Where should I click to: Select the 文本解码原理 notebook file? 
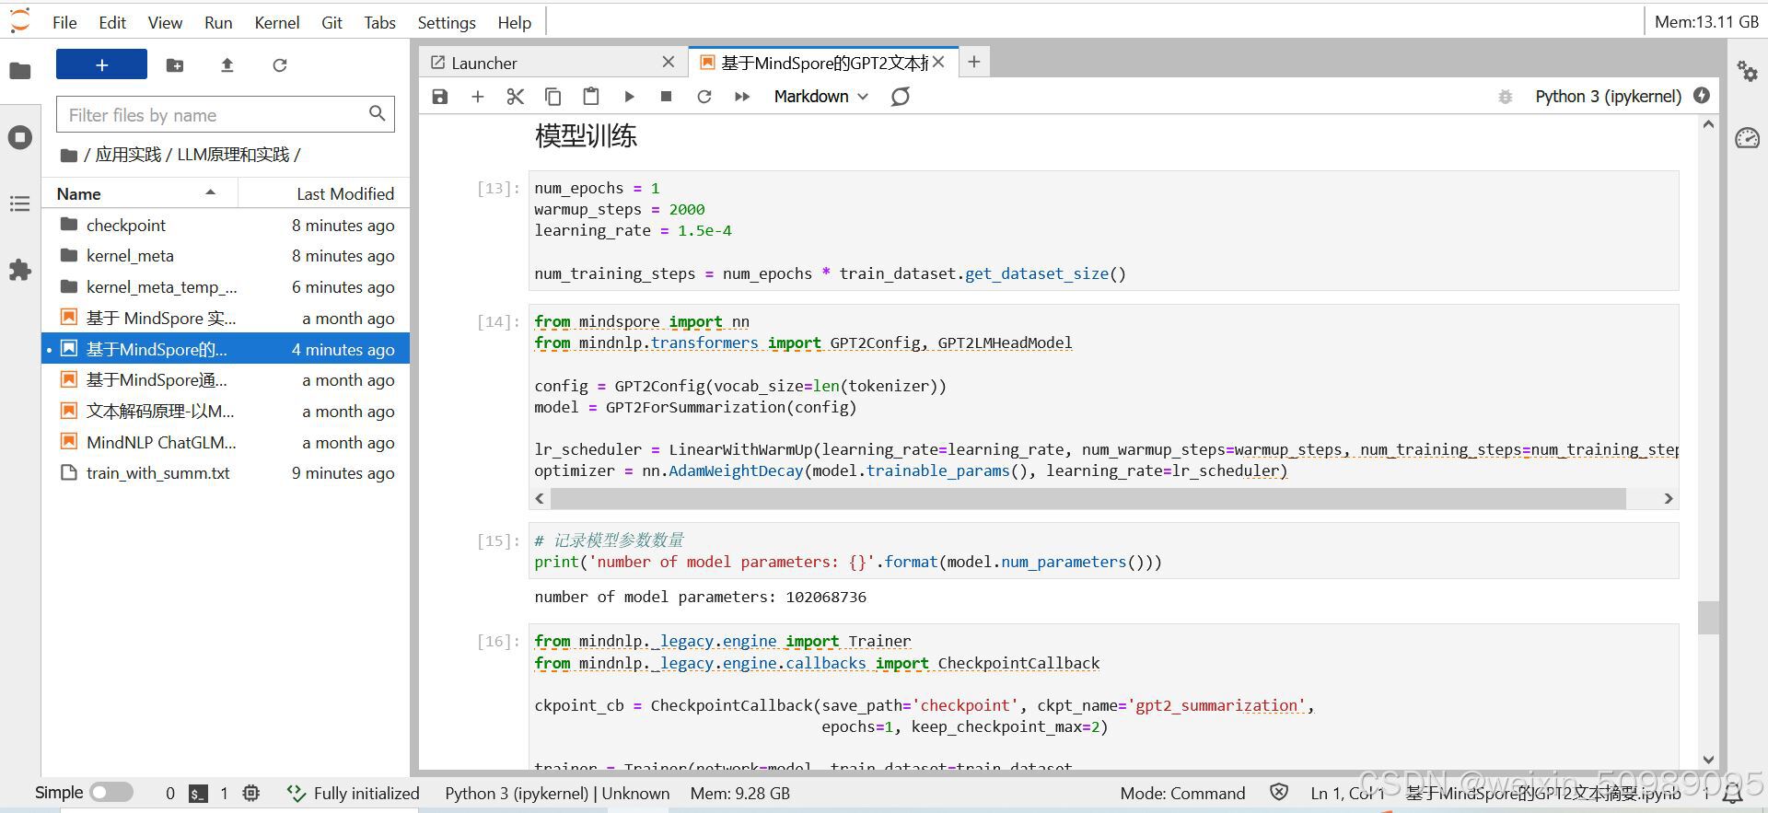pos(226,411)
